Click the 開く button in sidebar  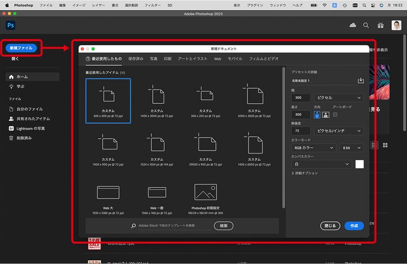point(15,59)
